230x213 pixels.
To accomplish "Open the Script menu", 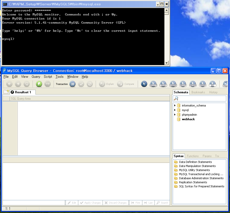I will [x=48, y=77].
